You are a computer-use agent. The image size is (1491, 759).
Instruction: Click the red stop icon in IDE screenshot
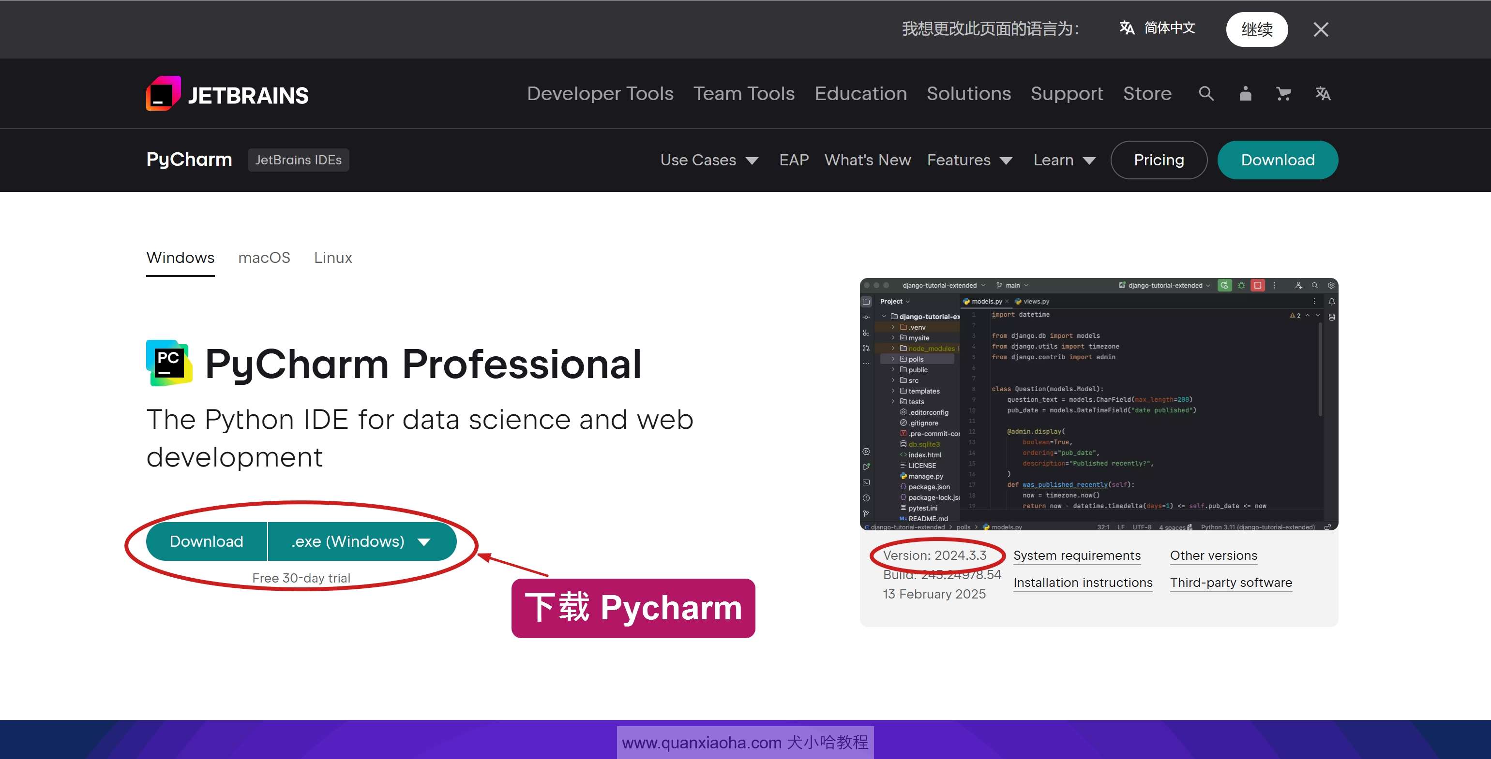coord(1257,286)
